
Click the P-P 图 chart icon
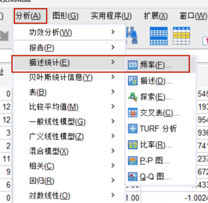pos(133,161)
